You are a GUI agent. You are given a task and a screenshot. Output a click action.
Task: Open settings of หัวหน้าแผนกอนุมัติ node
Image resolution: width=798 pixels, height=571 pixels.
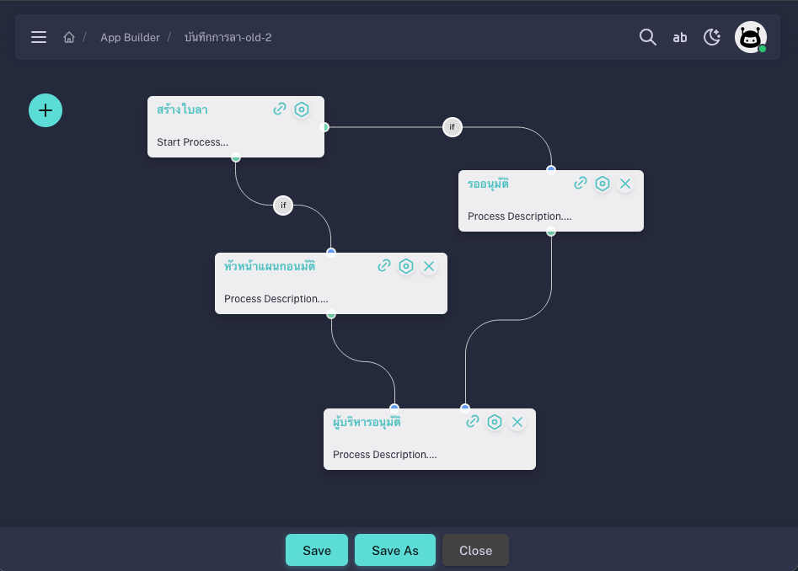click(x=406, y=266)
